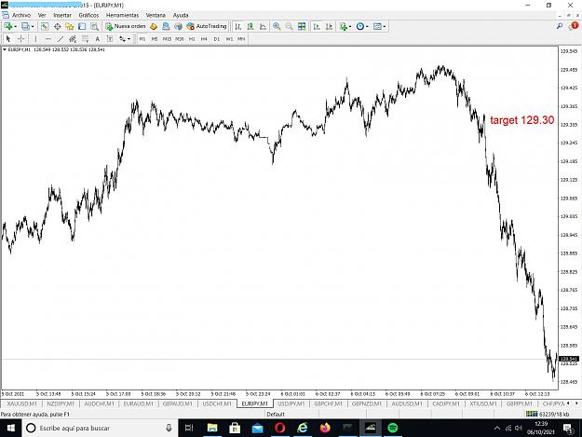Switch chart to bar chart style
The image size is (582, 437).
(x=238, y=26)
